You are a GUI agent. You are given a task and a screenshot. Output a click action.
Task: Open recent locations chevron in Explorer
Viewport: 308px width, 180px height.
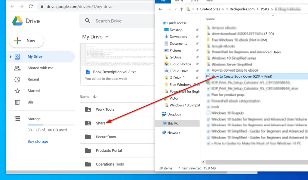(175, 9)
